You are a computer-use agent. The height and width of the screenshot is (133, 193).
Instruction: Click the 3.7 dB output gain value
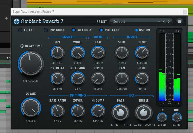177,125
